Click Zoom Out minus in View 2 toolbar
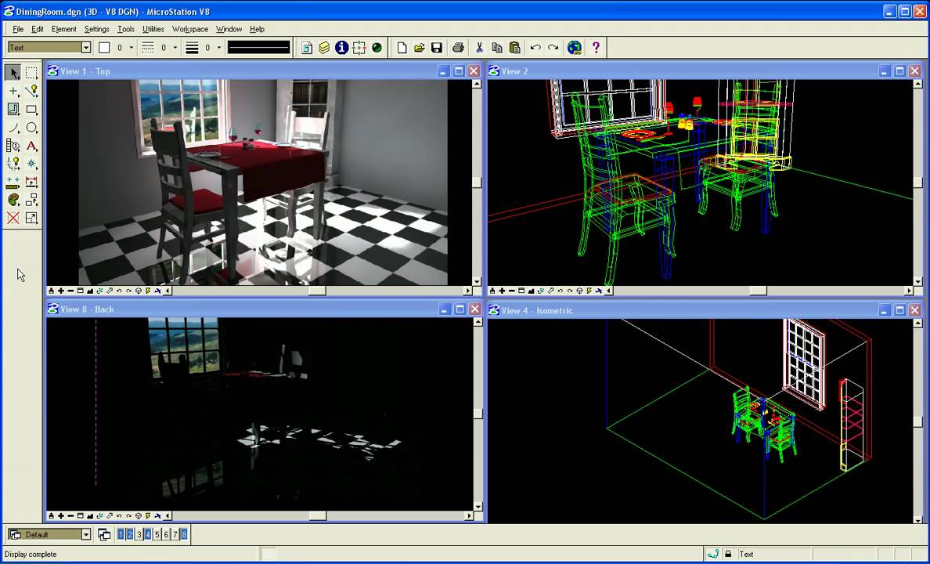 (512, 291)
